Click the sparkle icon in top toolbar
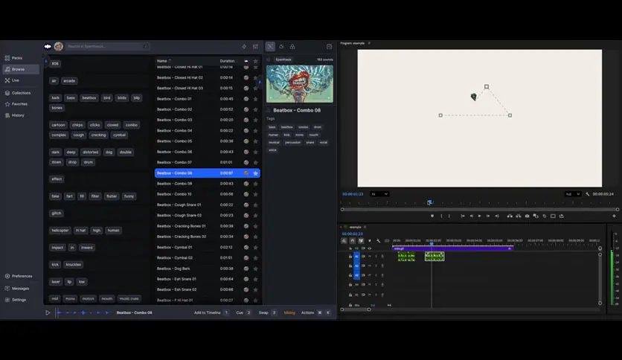The width and height of the screenshot is (622, 360). (x=244, y=46)
